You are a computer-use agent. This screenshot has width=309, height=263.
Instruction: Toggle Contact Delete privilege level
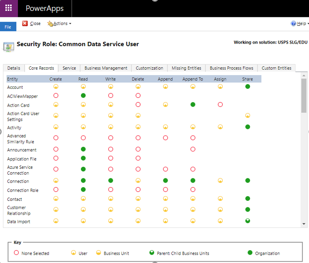coord(138,199)
